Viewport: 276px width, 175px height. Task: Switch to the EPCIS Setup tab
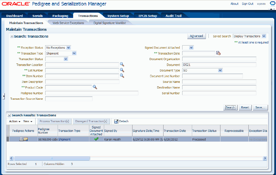[148, 16]
